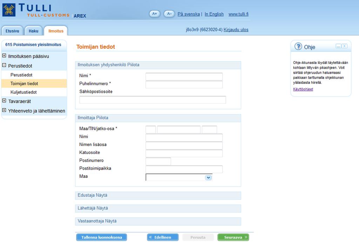Focus the Sähköpostiosoite field
This screenshot has height=242, width=359.
point(153,100)
